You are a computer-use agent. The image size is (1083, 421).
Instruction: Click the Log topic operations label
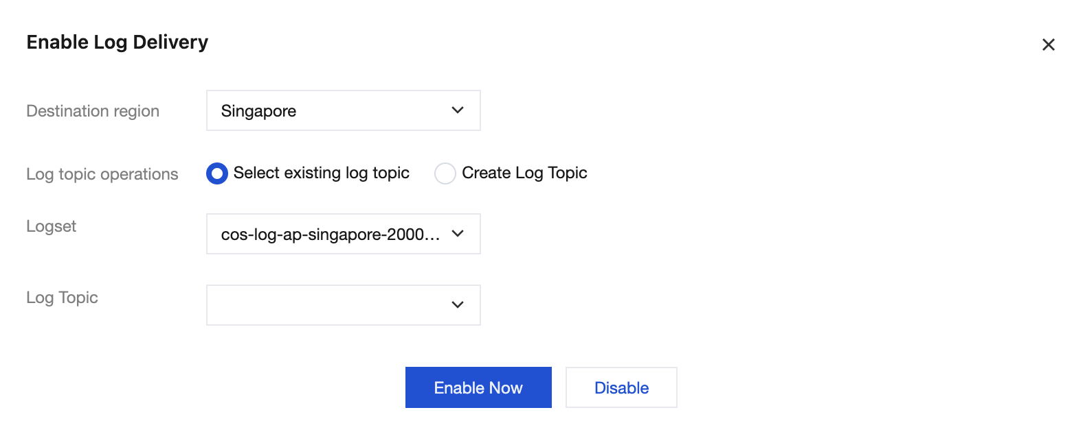(x=102, y=174)
